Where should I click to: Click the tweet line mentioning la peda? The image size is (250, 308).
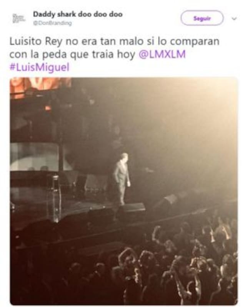click(98, 54)
